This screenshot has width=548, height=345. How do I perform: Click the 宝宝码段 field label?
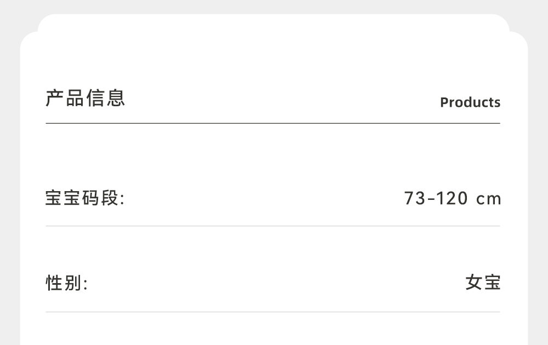click(x=85, y=198)
